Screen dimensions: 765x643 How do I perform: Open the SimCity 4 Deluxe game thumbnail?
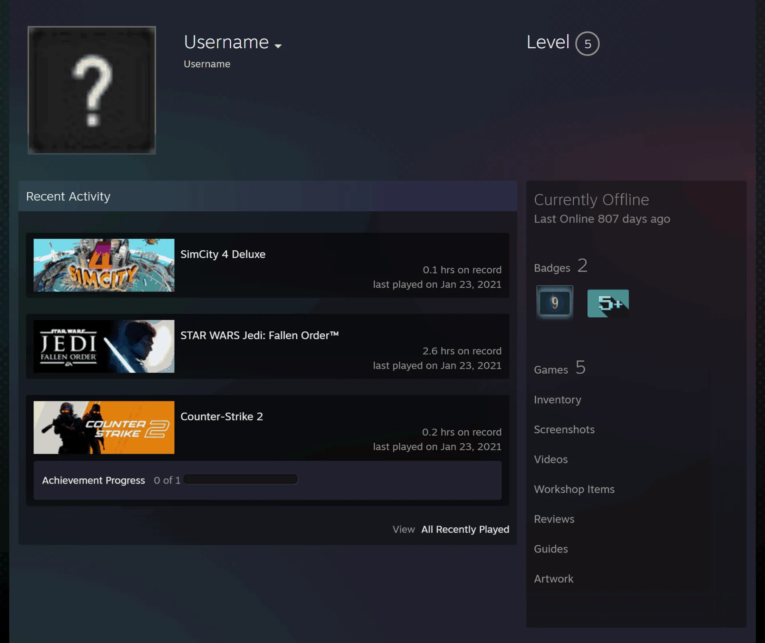(x=104, y=265)
